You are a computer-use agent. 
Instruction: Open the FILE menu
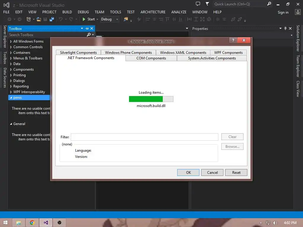pyautogui.click(x=7, y=12)
